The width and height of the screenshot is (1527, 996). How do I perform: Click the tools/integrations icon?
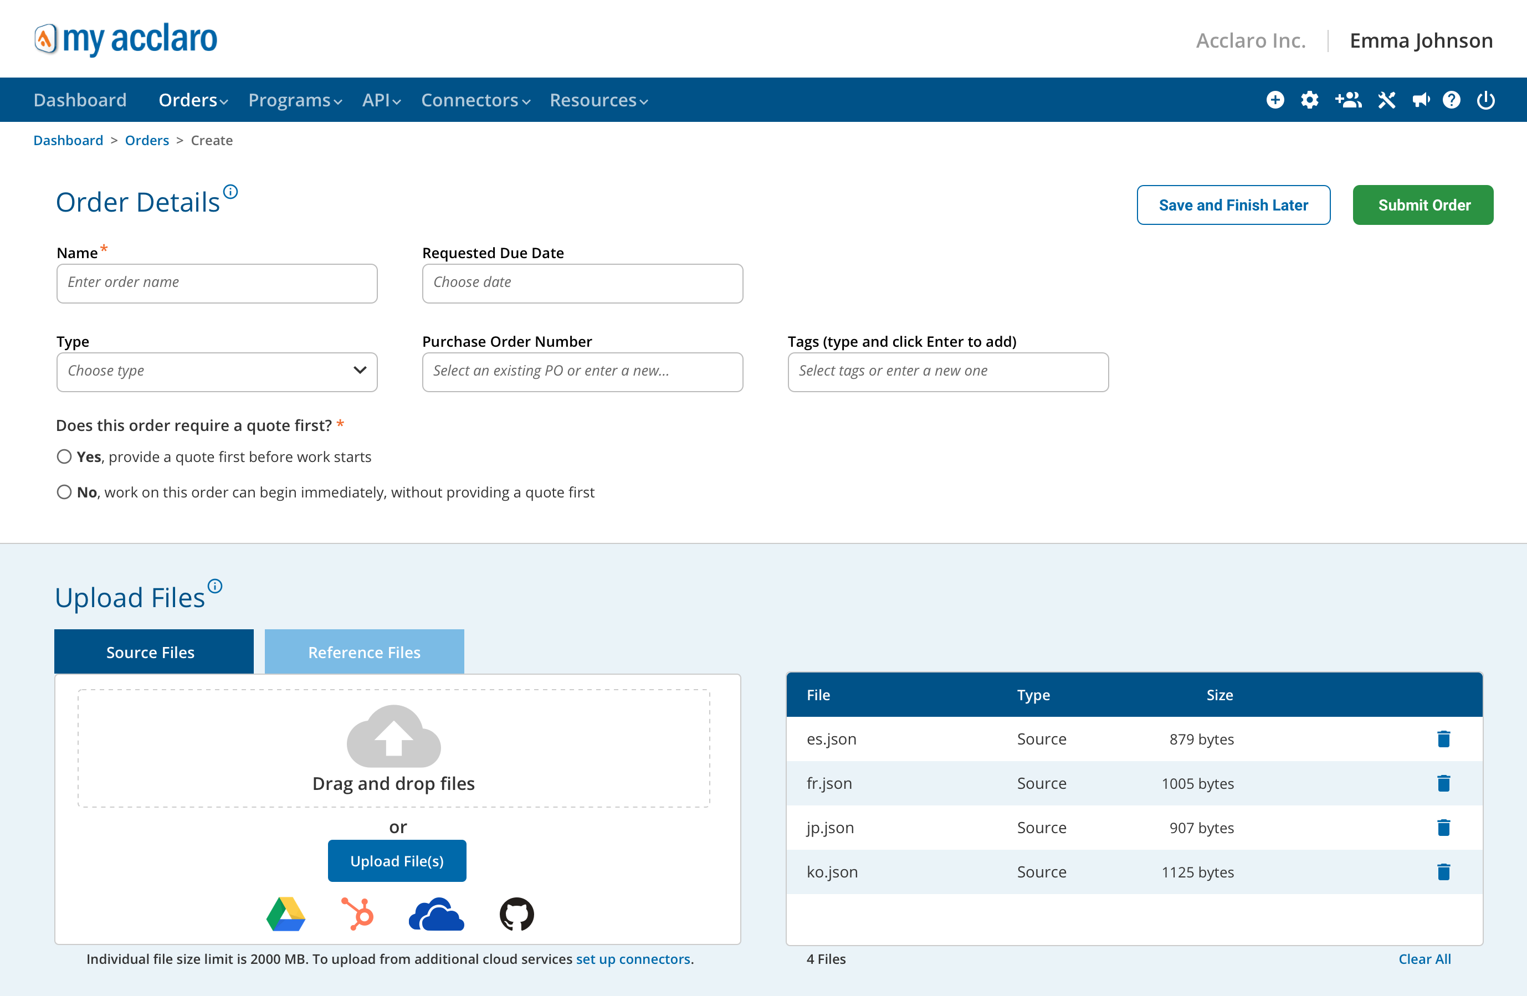(x=1387, y=99)
